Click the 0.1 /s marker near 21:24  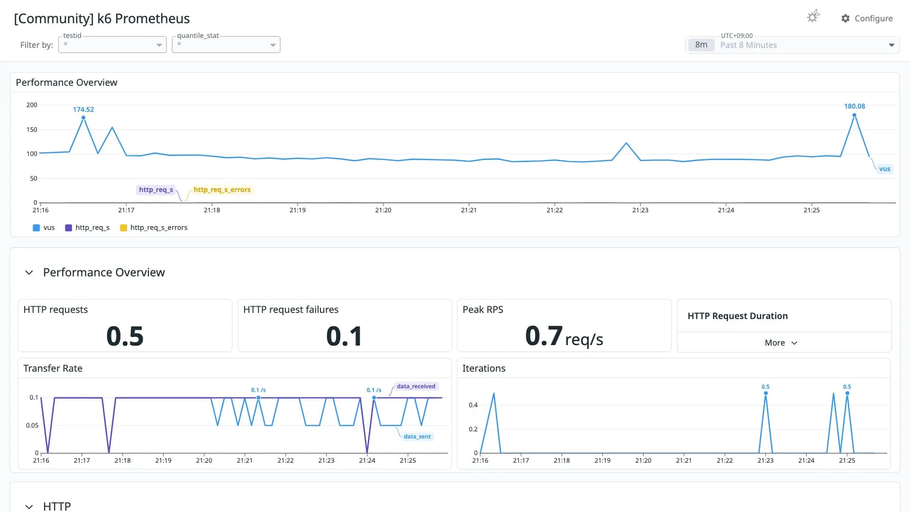coord(374,398)
